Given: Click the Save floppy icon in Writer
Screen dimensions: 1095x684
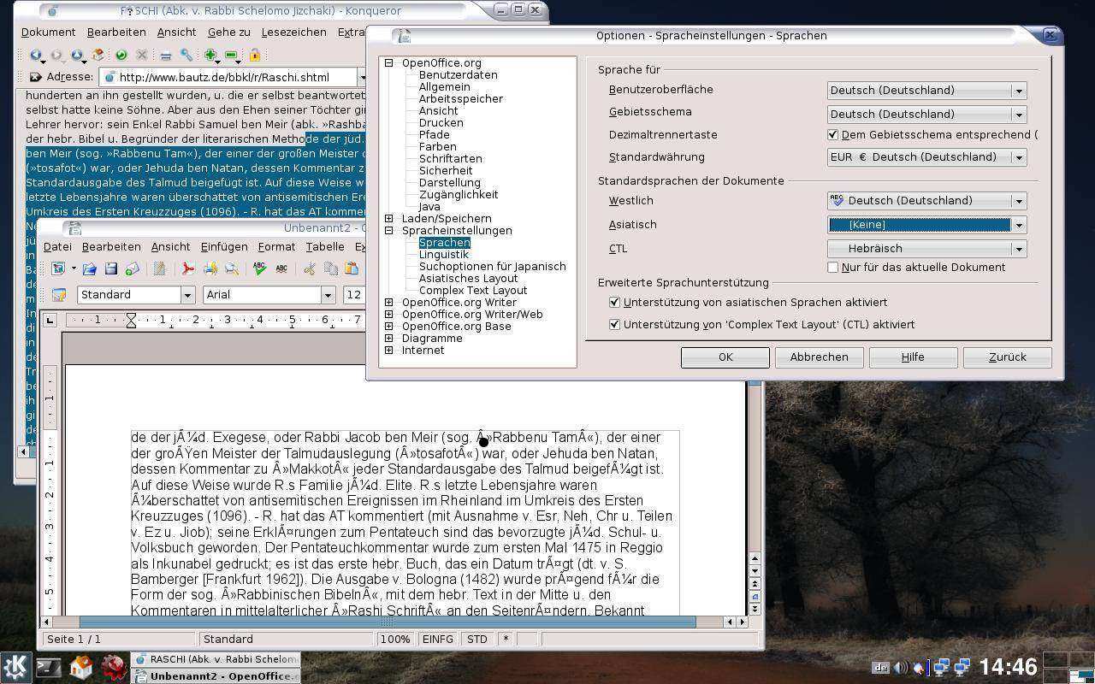Looking at the screenshot, I should (111, 268).
